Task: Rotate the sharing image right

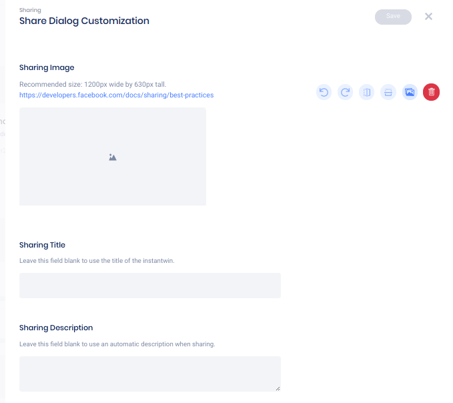Action: point(345,92)
